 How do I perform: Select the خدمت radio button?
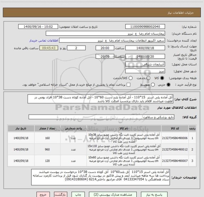[x=148, y=78]
